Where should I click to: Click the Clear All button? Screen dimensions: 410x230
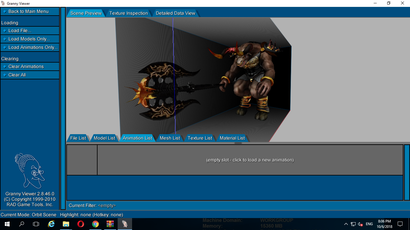30,75
